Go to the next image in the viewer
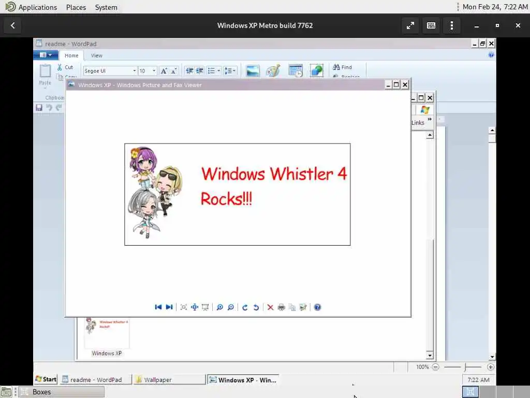Image resolution: width=530 pixels, height=398 pixels. [169, 307]
